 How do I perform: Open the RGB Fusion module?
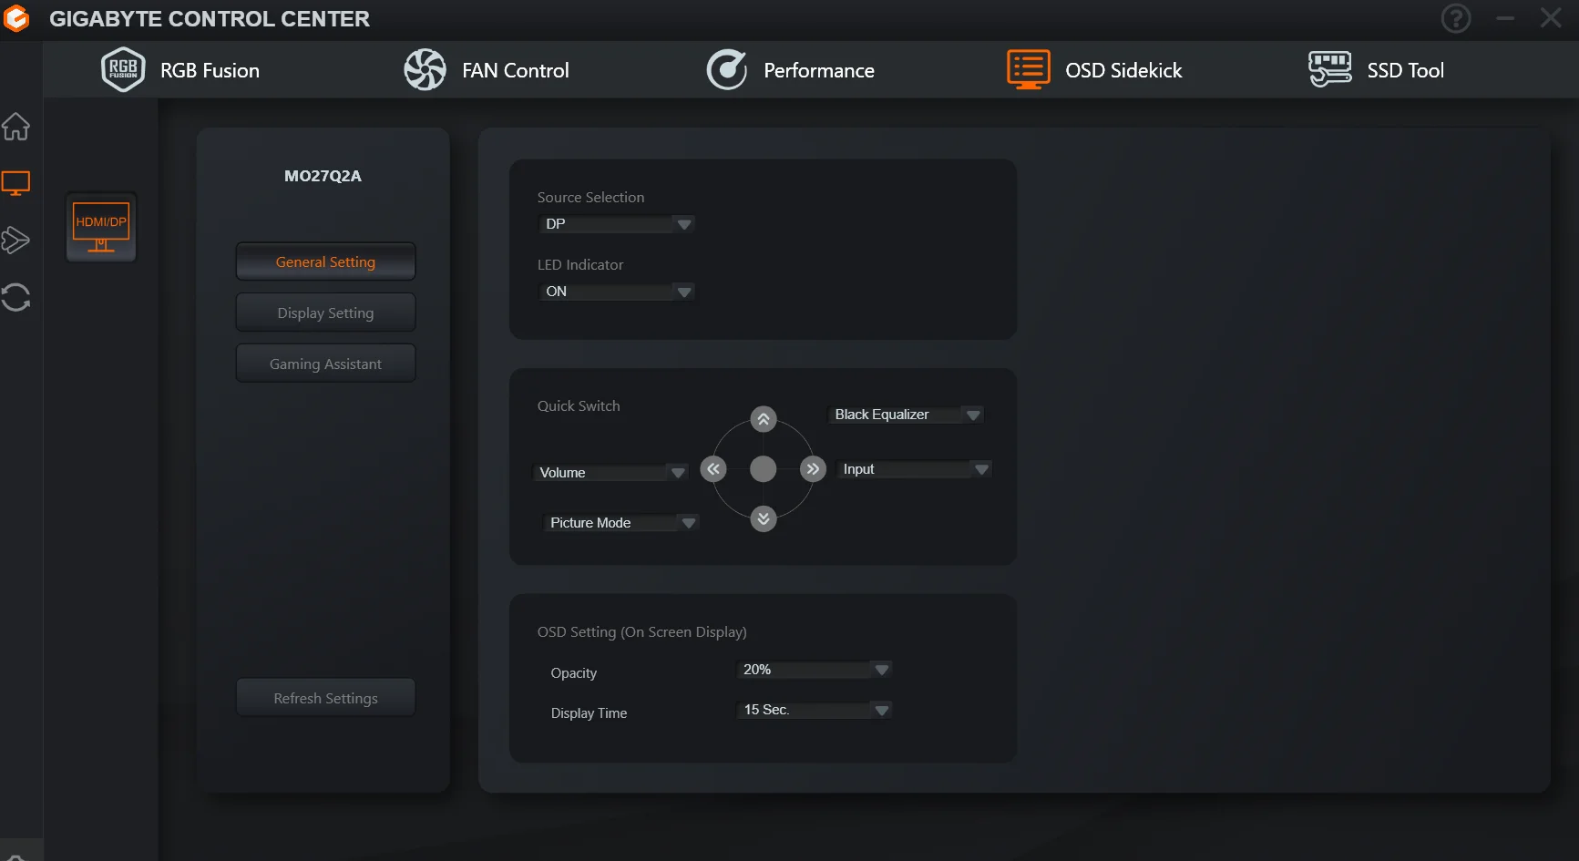180,70
